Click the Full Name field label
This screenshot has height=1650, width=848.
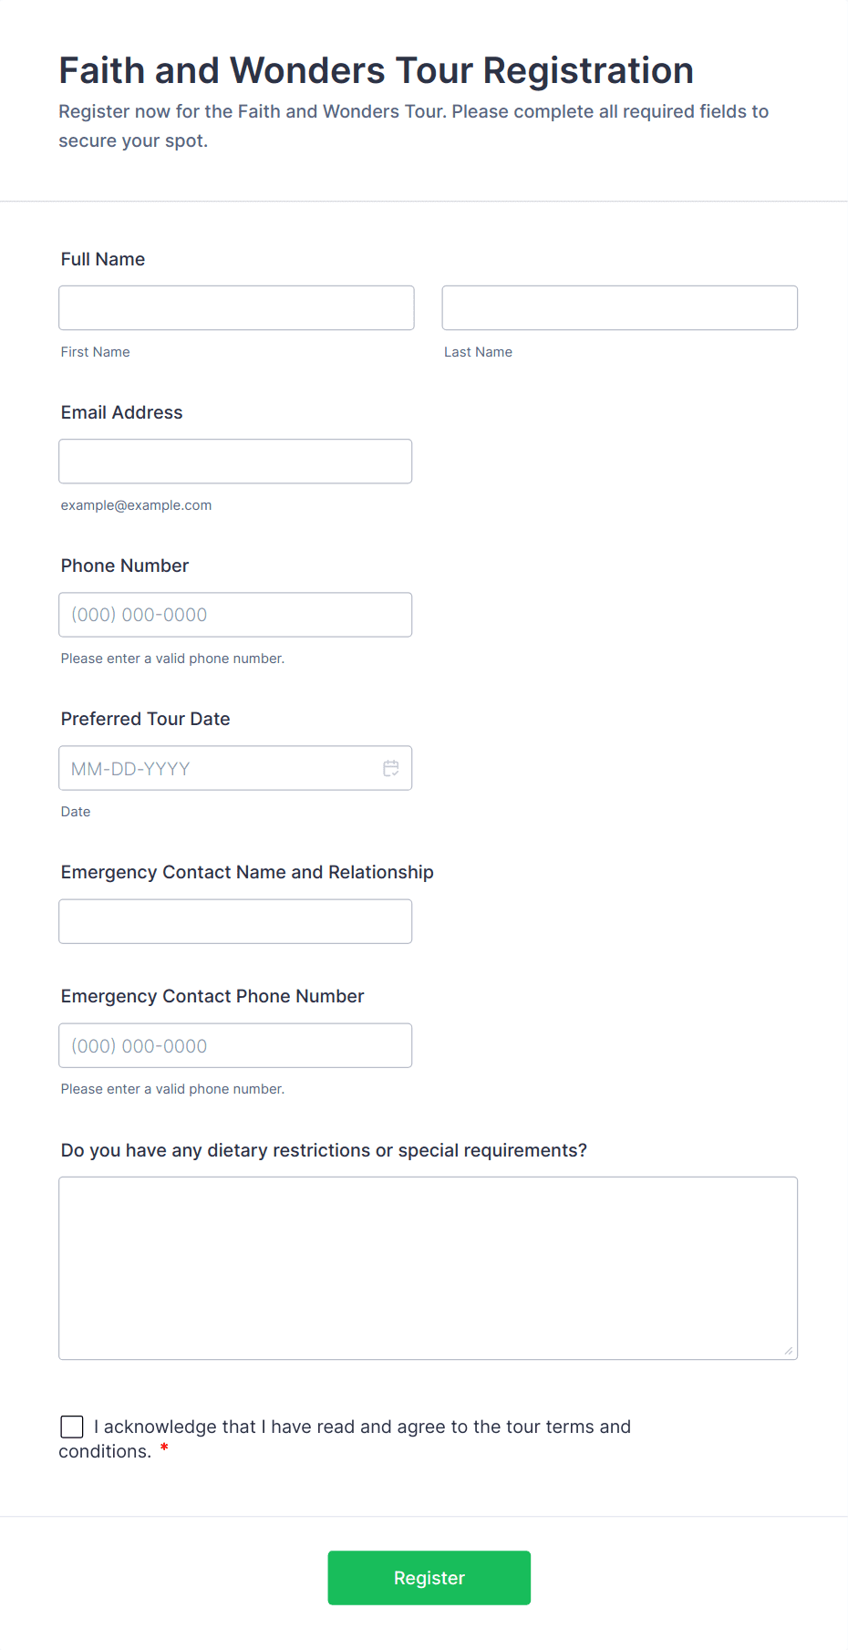click(x=103, y=259)
